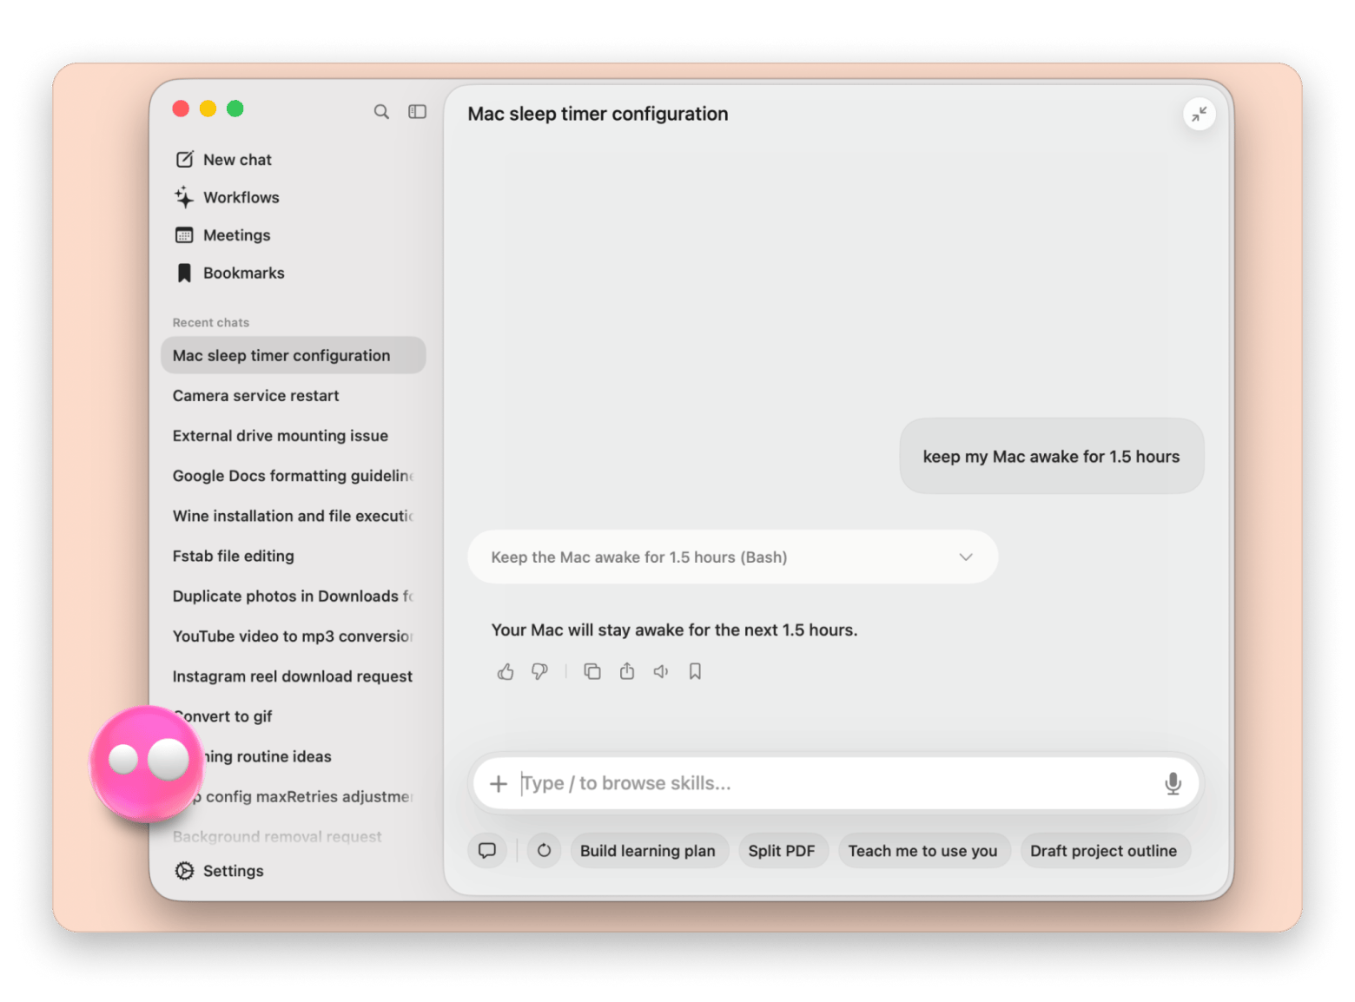1355x1002 pixels.
Task: Collapse the window with the shrink arrows icon
Action: [1199, 114]
